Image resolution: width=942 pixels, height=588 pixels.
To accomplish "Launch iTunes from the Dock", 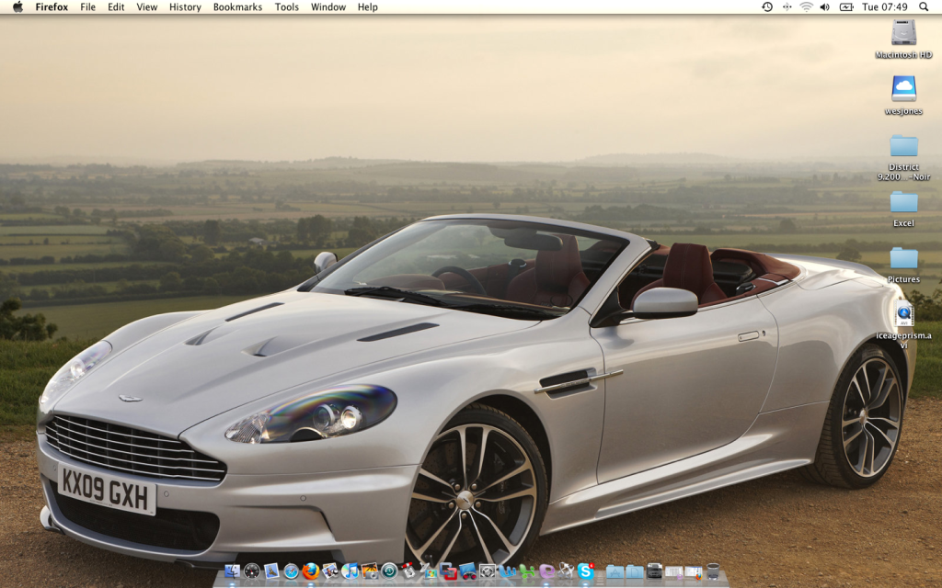I will (x=350, y=571).
